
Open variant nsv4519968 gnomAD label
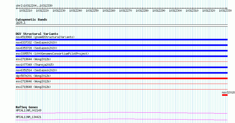(x=45, y=37)
